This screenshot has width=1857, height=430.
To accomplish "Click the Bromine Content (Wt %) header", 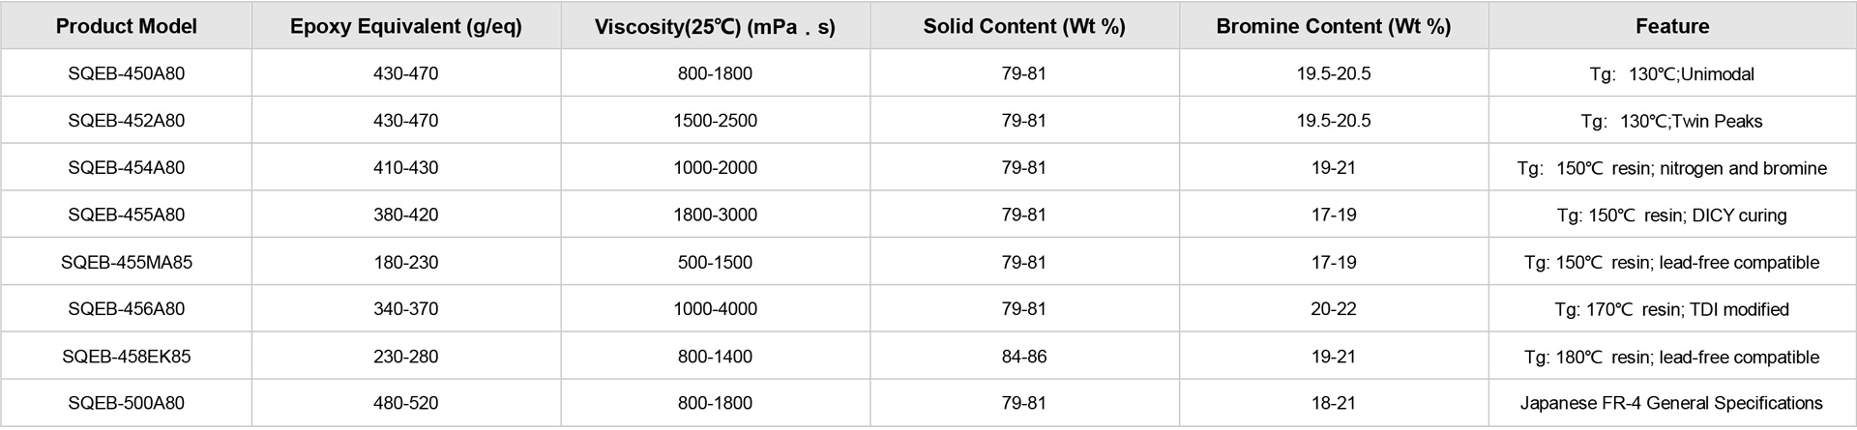I will pyautogui.click(x=1333, y=26).
